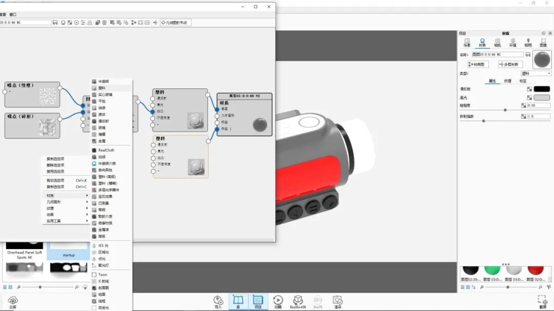Screen dimensions: 554x311
Task: Click the save icon next to material name
Action: (x=528, y=54)
